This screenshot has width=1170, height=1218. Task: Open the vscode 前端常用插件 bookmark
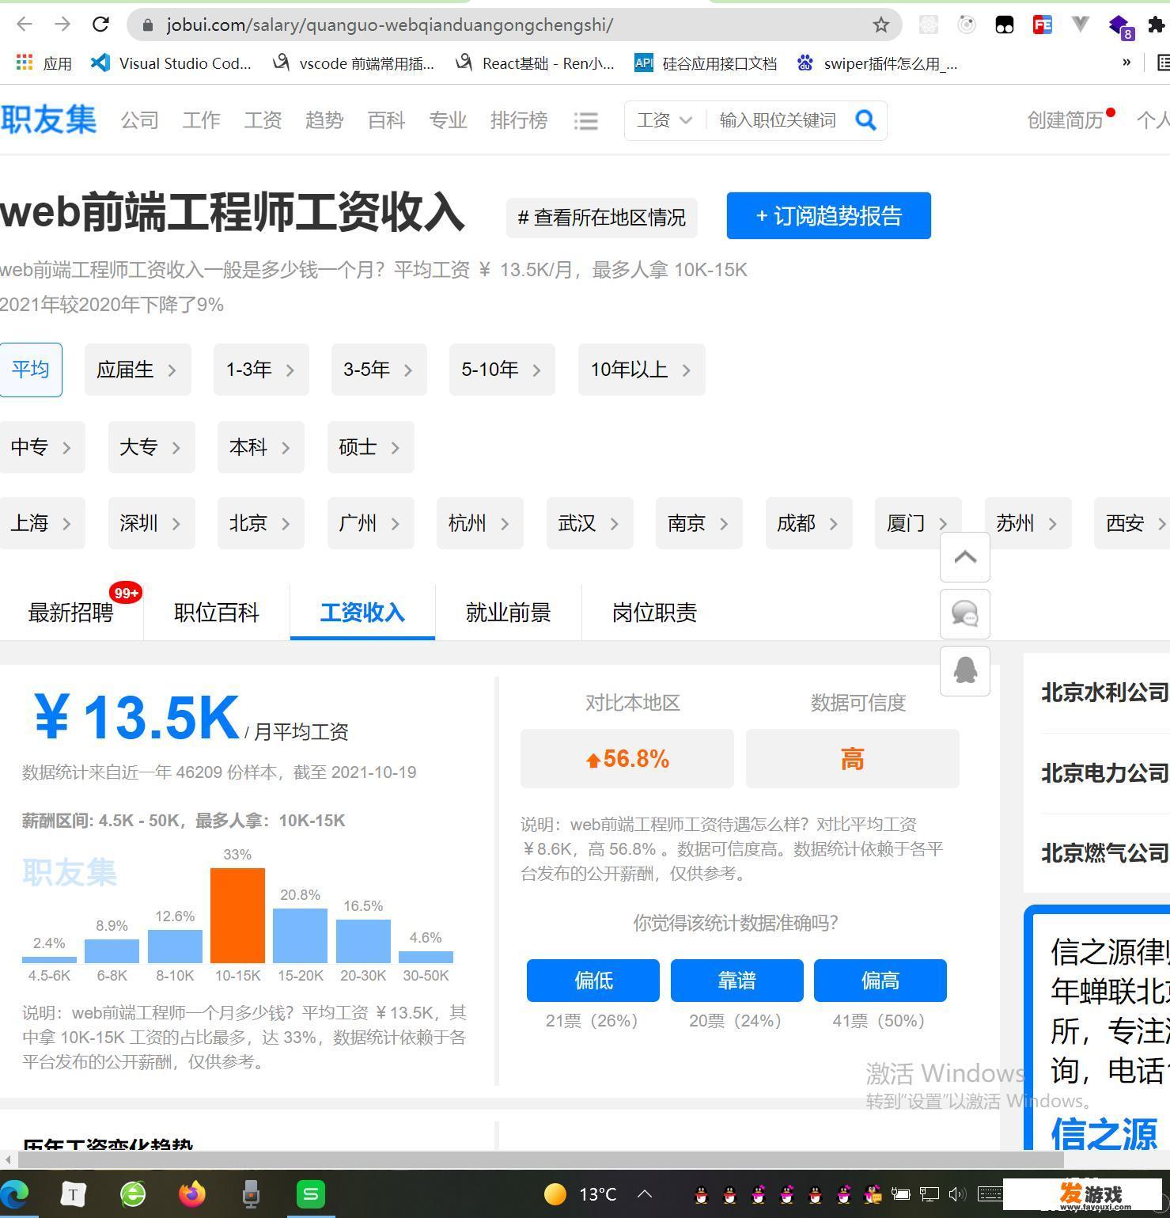(x=354, y=63)
